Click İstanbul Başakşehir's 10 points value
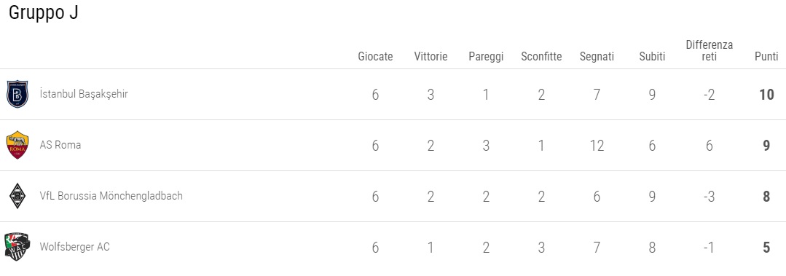Screen dimensions: 786x276 coord(766,94)
